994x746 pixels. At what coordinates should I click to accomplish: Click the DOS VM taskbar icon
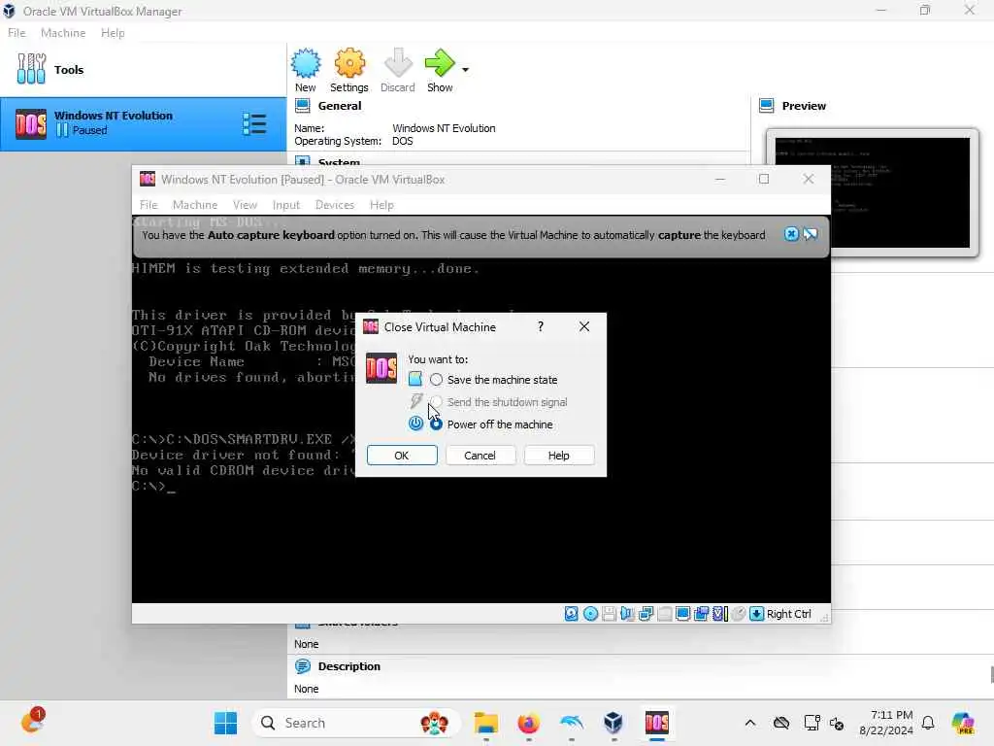(657, 723)
